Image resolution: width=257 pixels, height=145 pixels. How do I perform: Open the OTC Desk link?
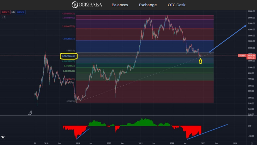click(x=177, y=5)
